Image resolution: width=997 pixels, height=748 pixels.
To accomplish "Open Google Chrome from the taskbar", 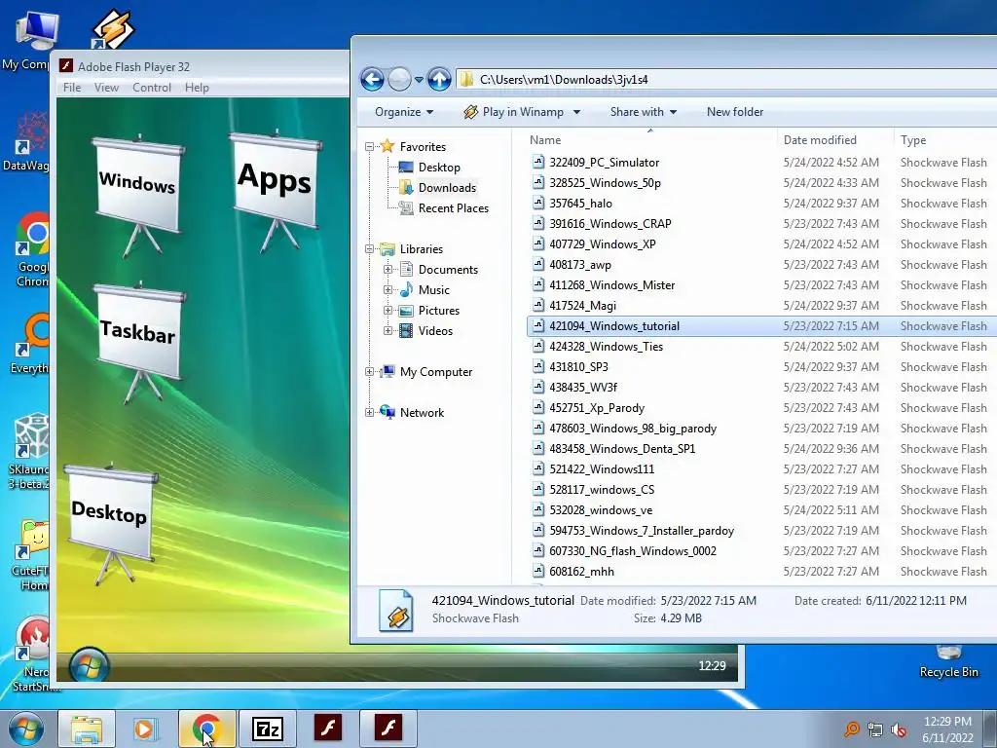I will pos(206,729).
